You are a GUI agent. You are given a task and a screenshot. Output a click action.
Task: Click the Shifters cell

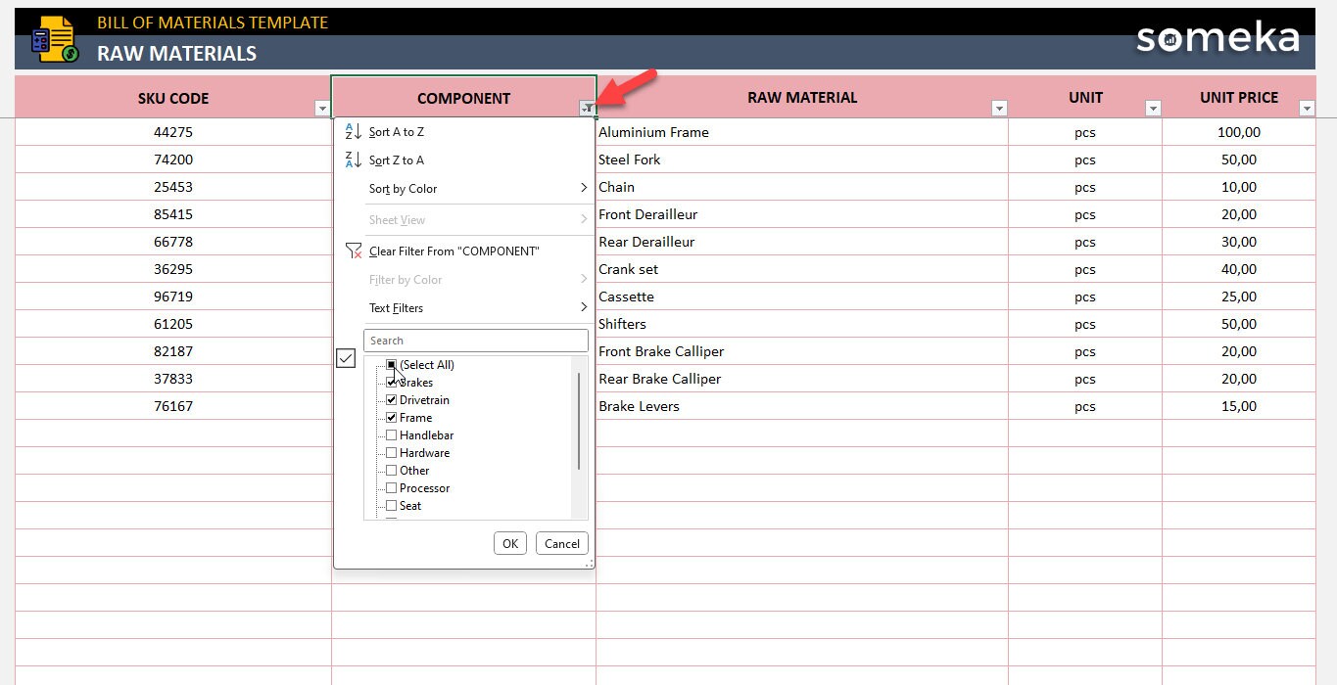(802, 324)
